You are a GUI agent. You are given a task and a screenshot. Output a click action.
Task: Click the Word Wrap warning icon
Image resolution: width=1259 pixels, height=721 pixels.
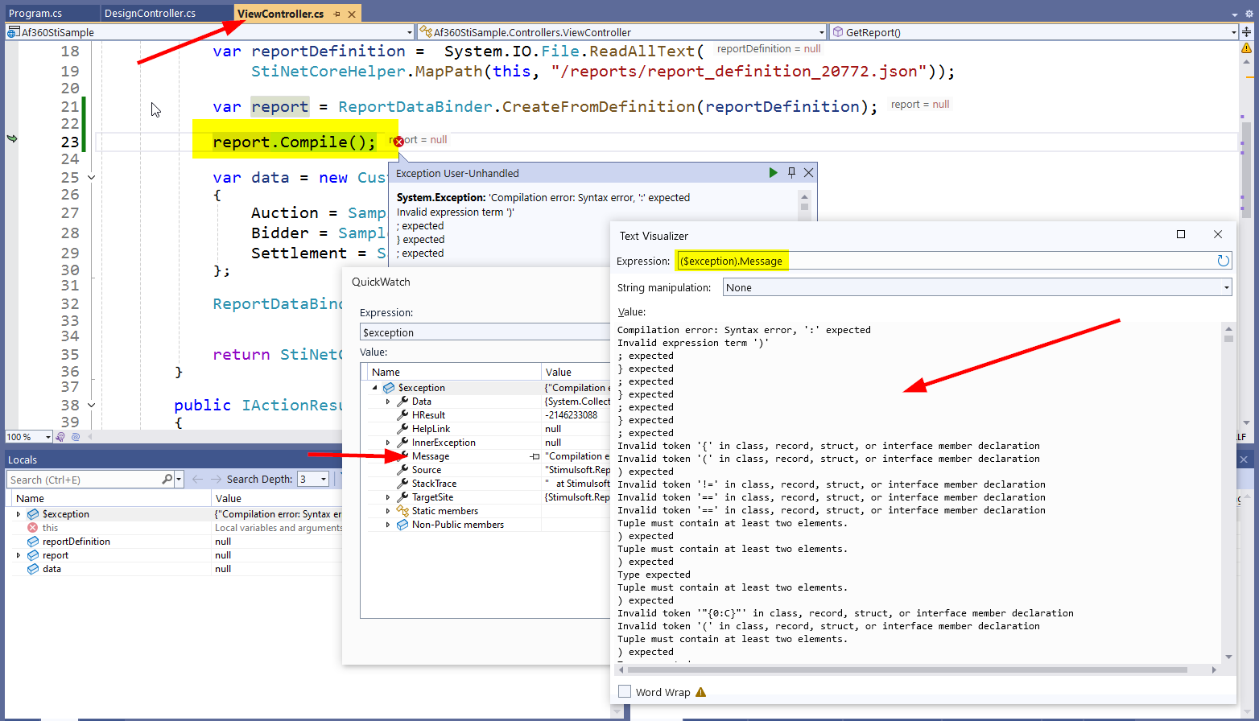[x=700, y=692]
